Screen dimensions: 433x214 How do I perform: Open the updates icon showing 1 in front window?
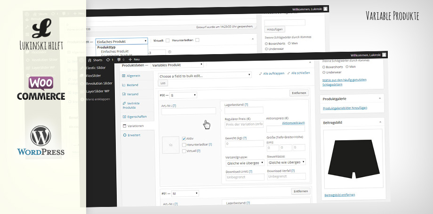[x=108, y=60]
